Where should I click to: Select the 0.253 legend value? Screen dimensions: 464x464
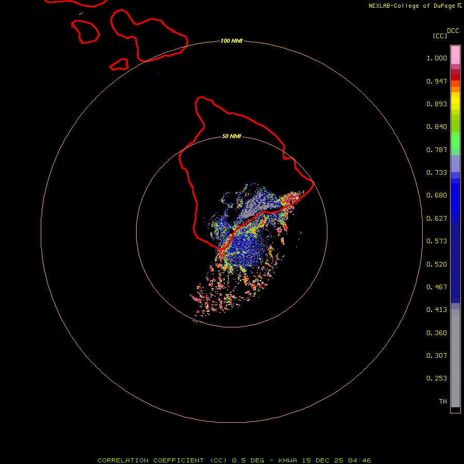437,378
